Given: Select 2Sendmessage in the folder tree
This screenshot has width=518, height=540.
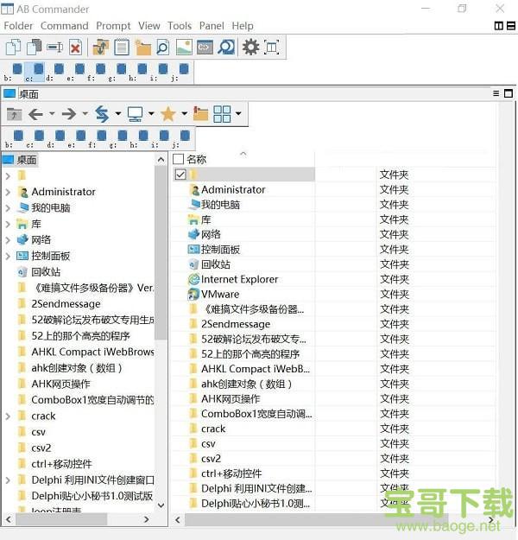Looking at the screenshot, I should 66,304.
